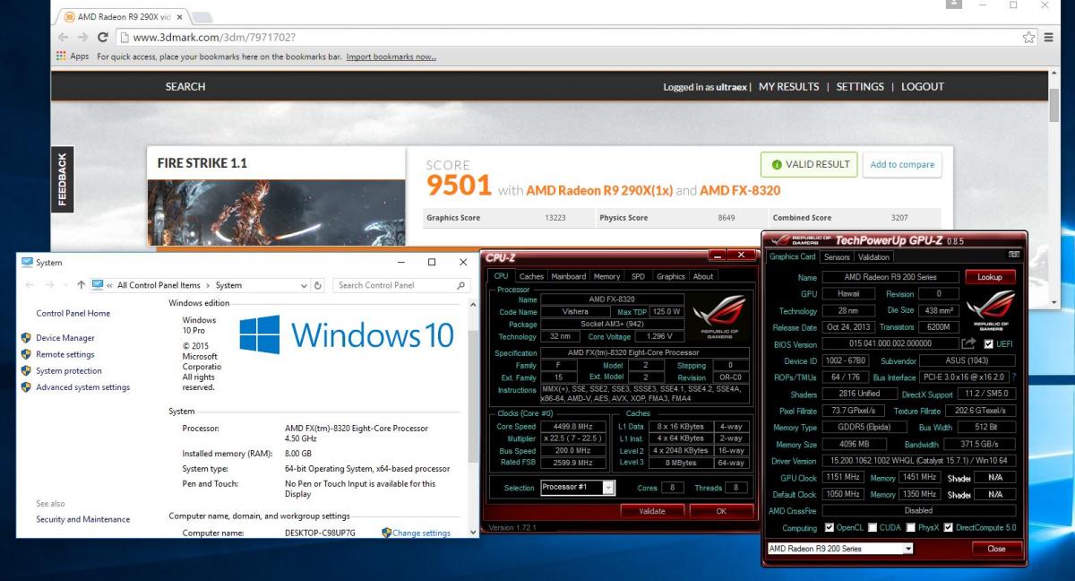Toggle the PhysX checkbox in GPU-Z
Viewport: 1075px width, 581px height.
pos(909,527)
